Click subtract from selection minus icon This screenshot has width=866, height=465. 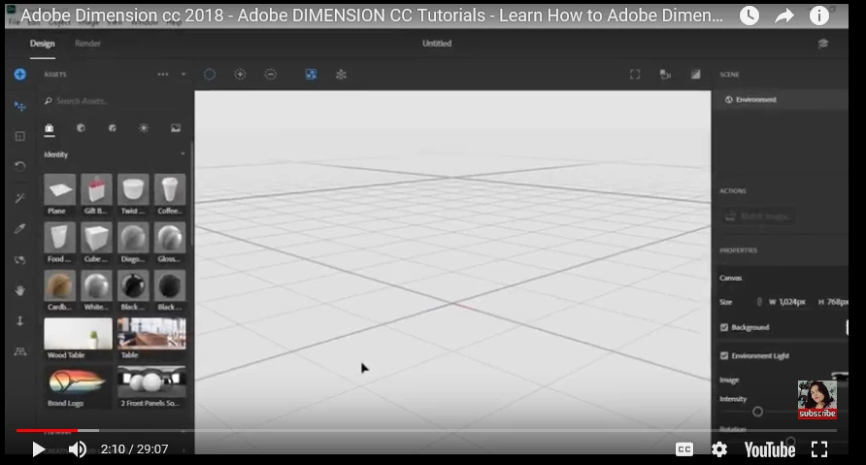270,74
